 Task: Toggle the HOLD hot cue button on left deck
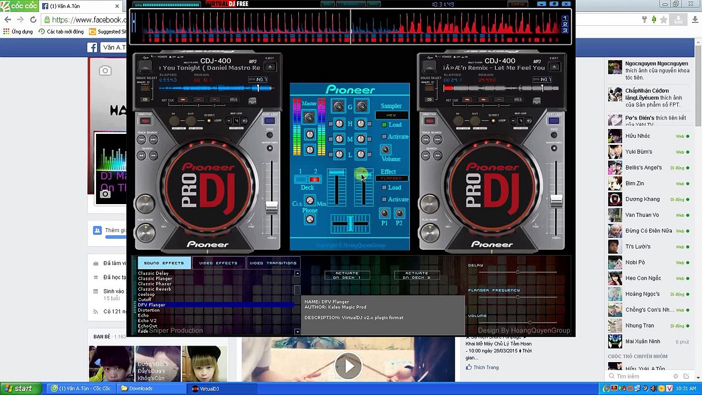tap(234, 99)
